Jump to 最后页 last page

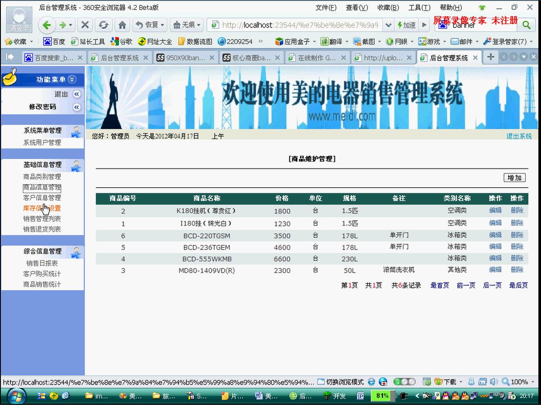pyautogui.click(x=518, y=285)
